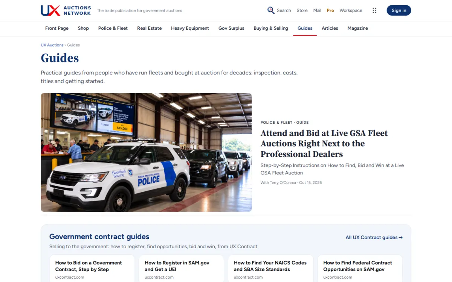Open the Shop navigation tab
The image size is (452, 282).
83,28
